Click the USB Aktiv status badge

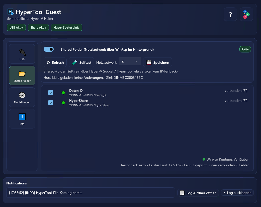click(16, 28)
